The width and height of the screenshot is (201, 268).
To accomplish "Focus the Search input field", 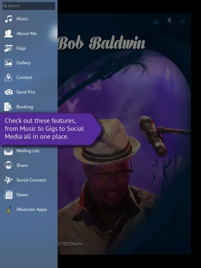I will click(29, 6).
